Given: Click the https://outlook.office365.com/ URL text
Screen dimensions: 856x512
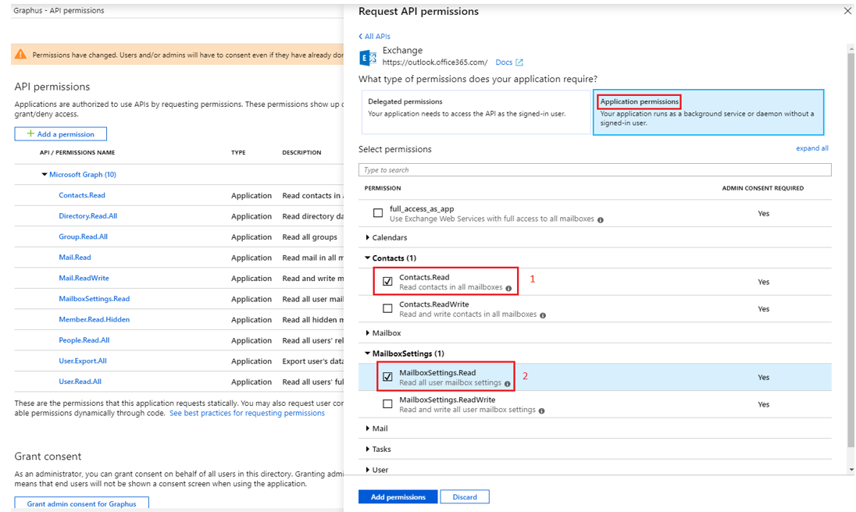Looking at the screenshot, I should (x=434, y=62).
